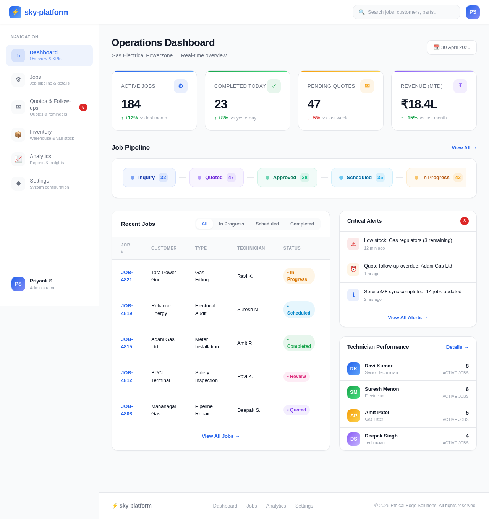Click Amit Patel's AP avatar

click(354, 416)
